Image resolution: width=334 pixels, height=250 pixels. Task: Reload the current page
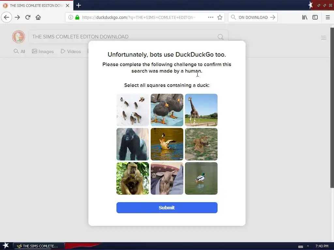28,17
